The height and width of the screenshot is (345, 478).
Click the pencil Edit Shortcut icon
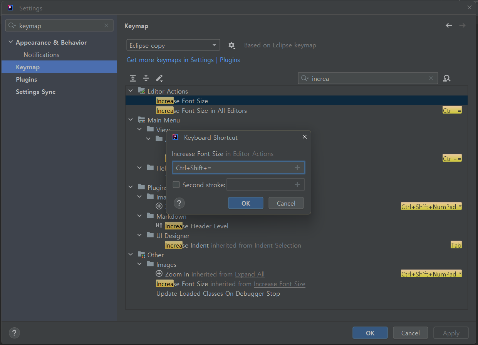click(x=159, y=78)
